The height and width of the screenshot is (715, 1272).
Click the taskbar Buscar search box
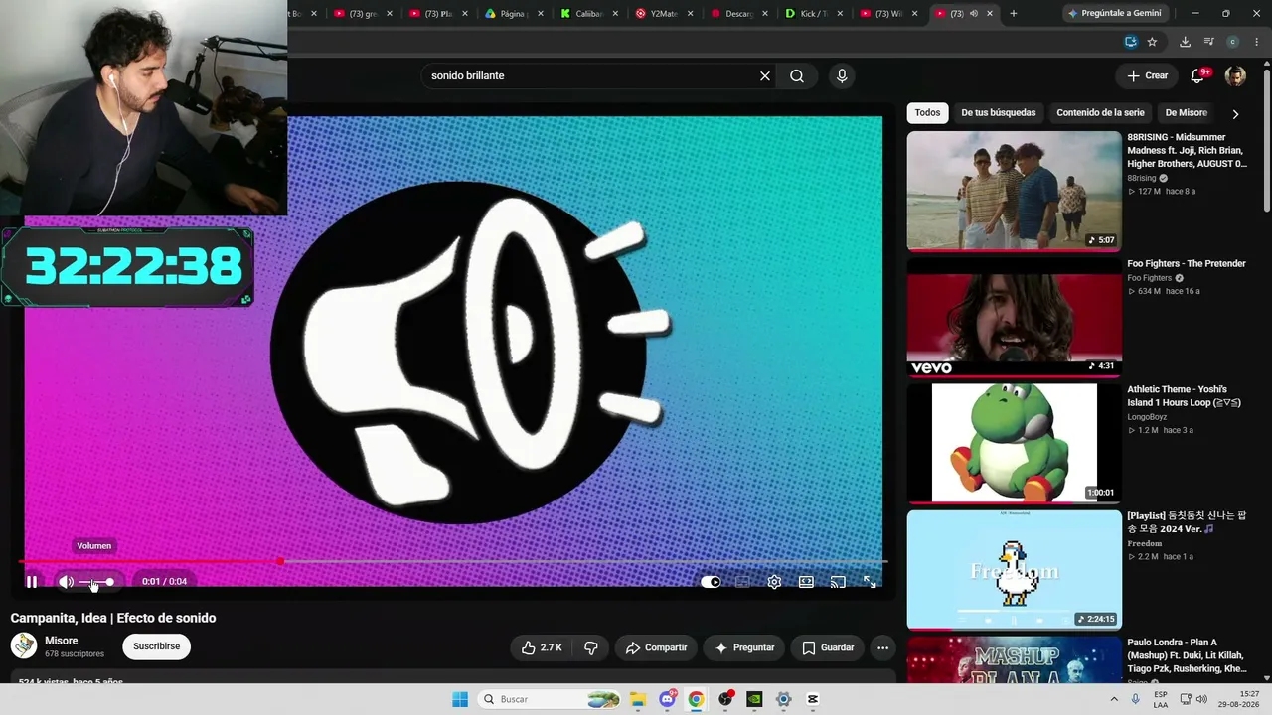click(x=550, y=699)
